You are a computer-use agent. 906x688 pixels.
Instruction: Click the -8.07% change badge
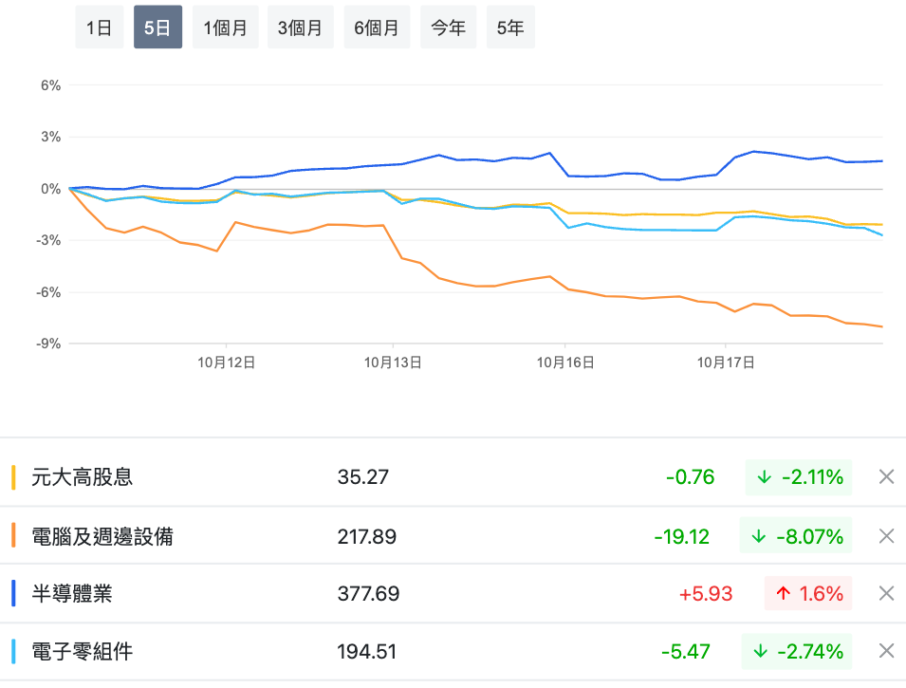pos(796,536)
